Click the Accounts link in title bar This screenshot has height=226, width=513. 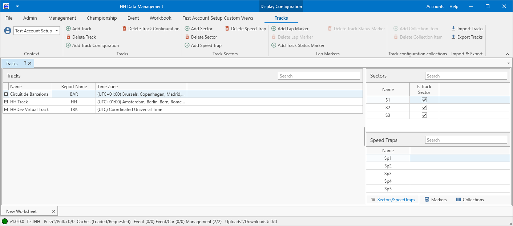(435, 7)
